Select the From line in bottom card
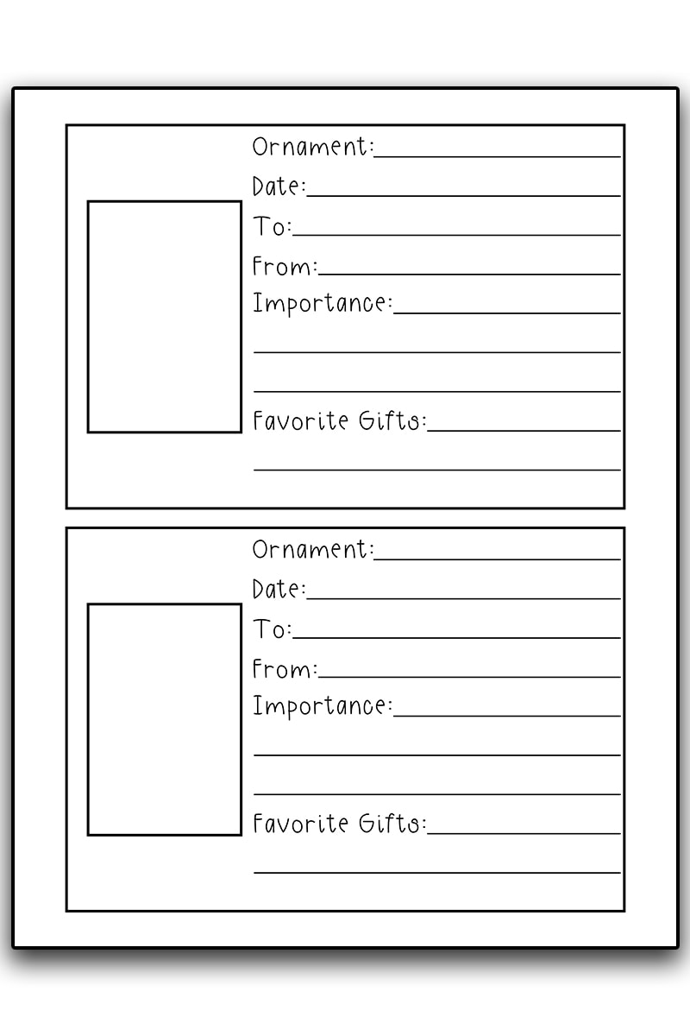 pyautogui.click(x=469, y=677)
